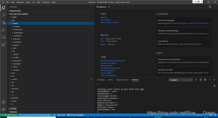Open Printable keyboard cheatsheet link
This screenshot has width=218, height=118.
coord(113,60)
